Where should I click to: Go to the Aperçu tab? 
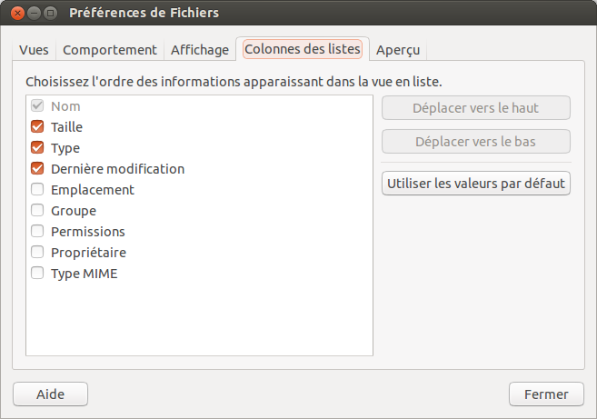[x=398, y=50]
